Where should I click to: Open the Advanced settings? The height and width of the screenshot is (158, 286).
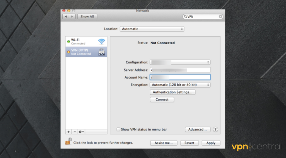click(198, 129)
